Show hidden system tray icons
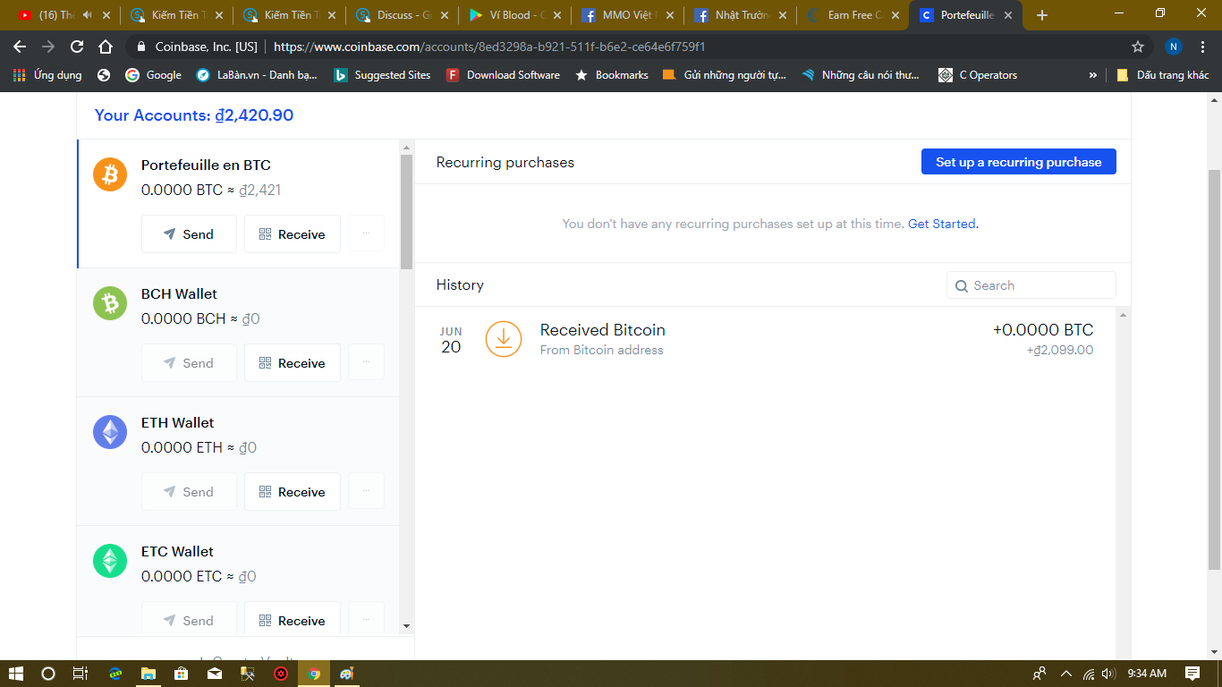 click(1065, 674)
